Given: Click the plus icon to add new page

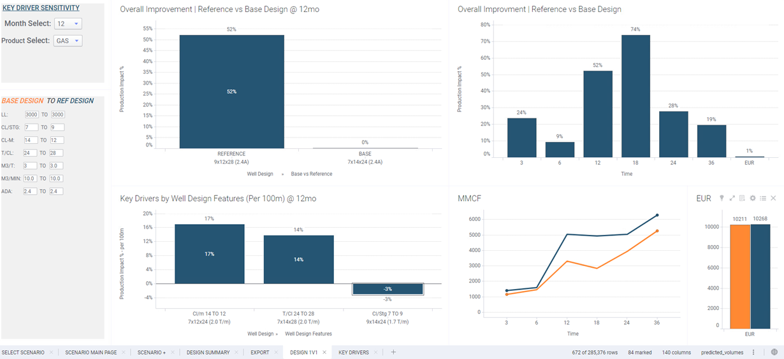Looking at the screenshot, I should (x=393, y=352).
